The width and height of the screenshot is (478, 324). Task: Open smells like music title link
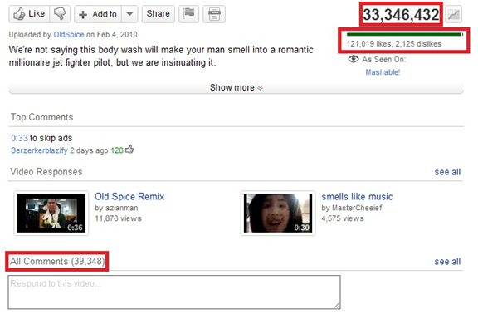pos(357,196)
